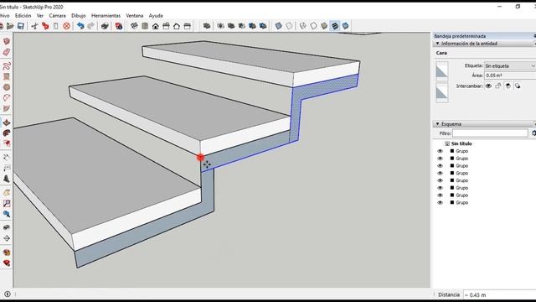Select the Eraser tool
Image resolution: width=536 pixels, height=302 pixels.
point(7,52)
